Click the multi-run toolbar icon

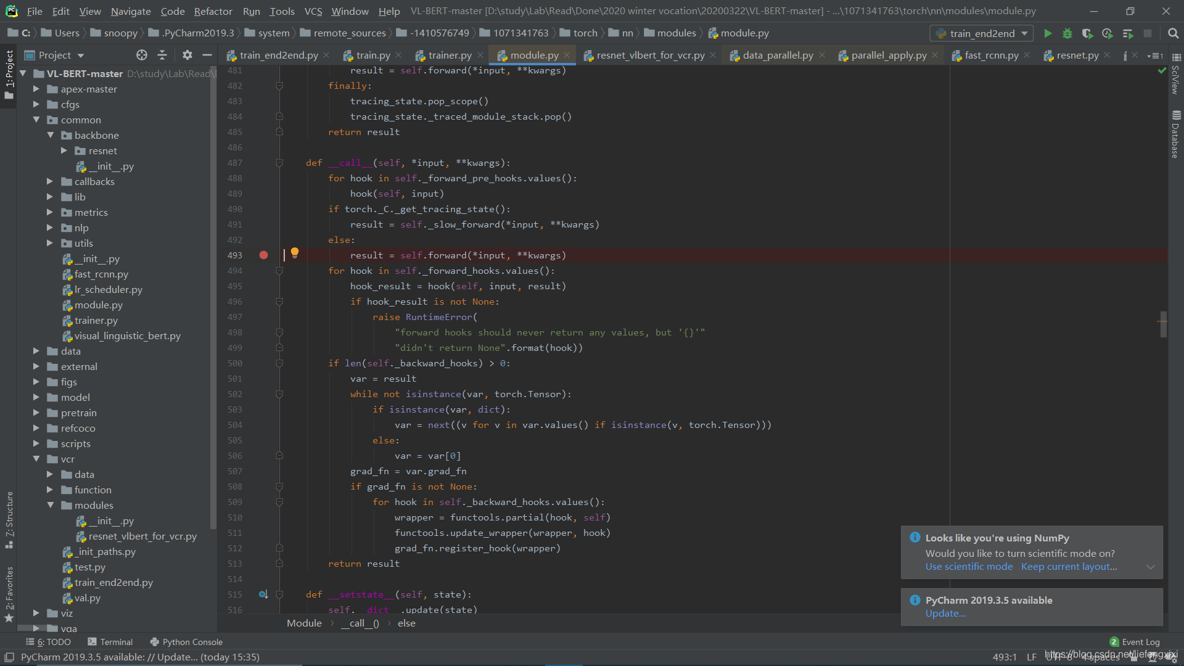1128,33
